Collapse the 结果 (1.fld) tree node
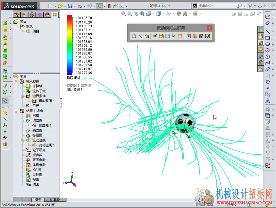276x208 pixels. [16, 111]
